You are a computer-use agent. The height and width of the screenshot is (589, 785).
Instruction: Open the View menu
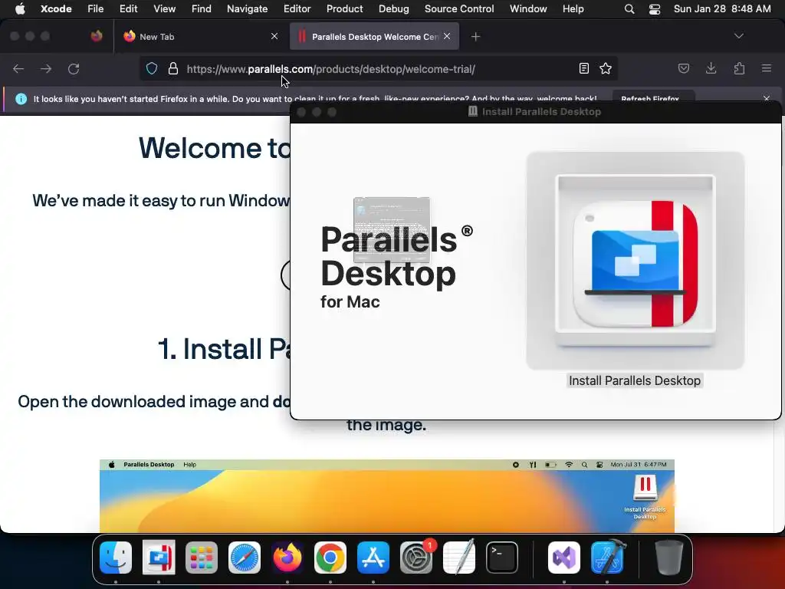click(164, 9)
